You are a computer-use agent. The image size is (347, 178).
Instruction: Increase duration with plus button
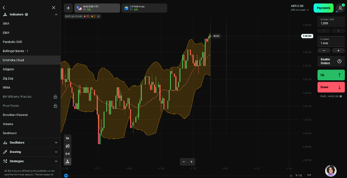click(x=338, y=51)
